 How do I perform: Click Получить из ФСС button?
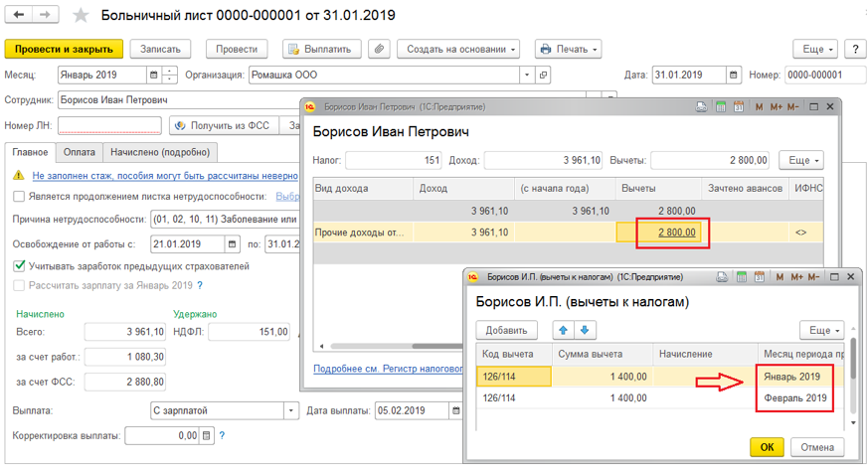tap(224, 126)
